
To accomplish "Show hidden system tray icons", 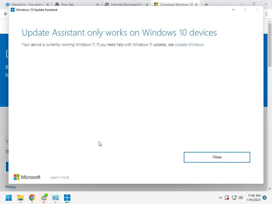I will pyautogui.click(x=220, y=198).
